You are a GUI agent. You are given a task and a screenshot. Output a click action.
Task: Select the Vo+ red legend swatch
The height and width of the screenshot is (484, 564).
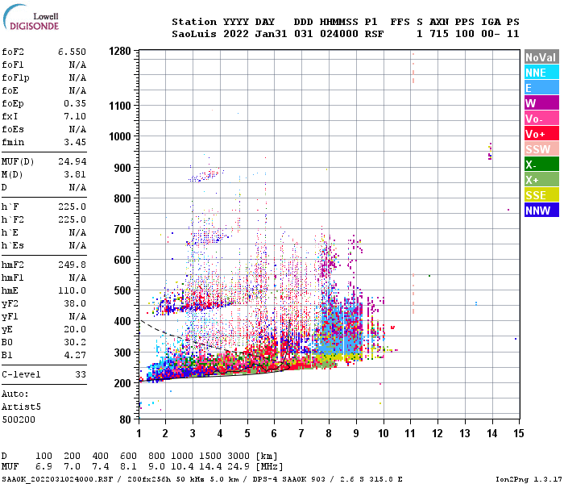pos(541,134)
